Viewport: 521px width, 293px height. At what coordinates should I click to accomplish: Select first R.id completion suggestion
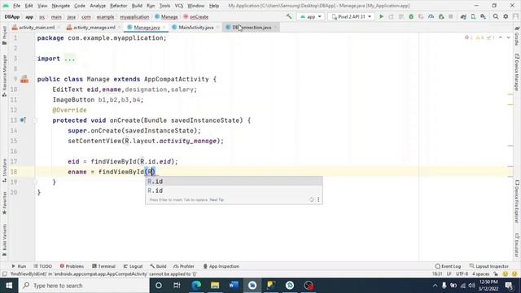pyautogui.click(x=234, y=181)
